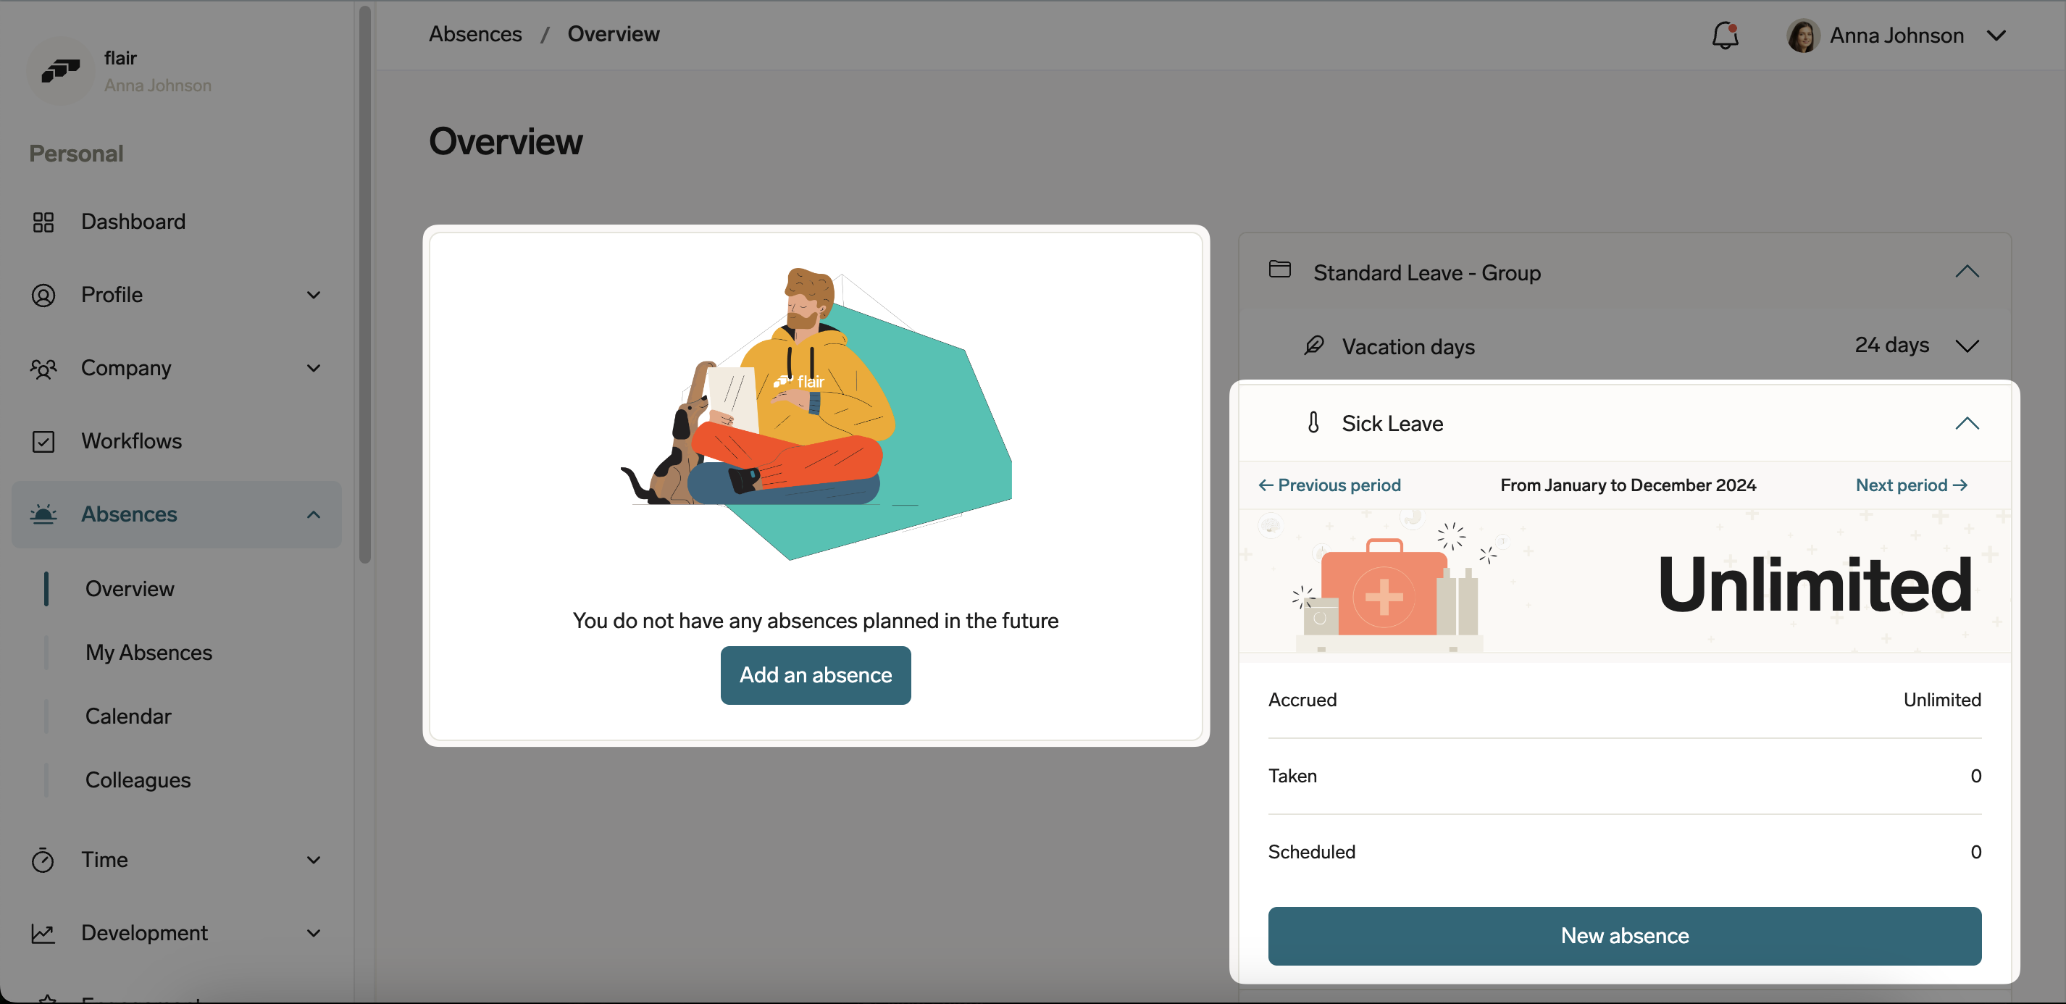Switch to My Absences in sidebar
2066x1004 pixels.
coord(149,652)
